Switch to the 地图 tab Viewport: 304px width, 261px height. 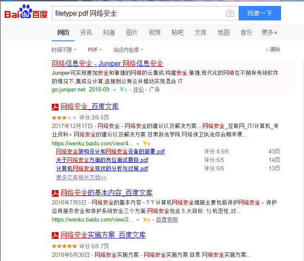click(x=223, y=32)
